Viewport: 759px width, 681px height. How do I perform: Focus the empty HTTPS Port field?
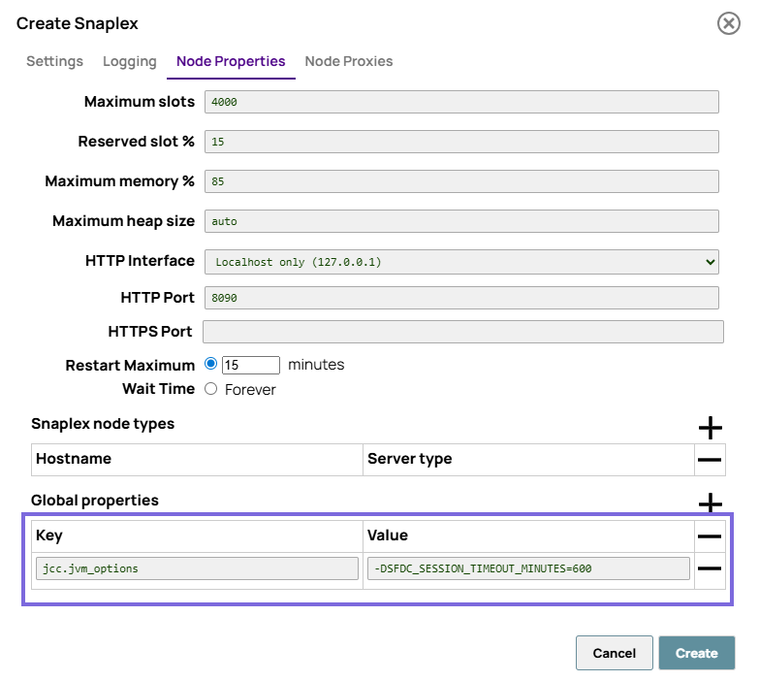tap(463, 332)
